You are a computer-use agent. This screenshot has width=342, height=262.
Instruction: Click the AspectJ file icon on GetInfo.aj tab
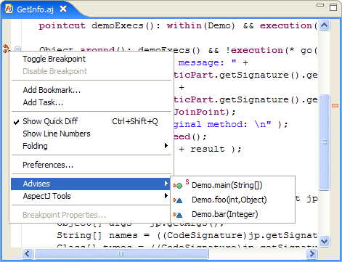[x=9, y=9]
